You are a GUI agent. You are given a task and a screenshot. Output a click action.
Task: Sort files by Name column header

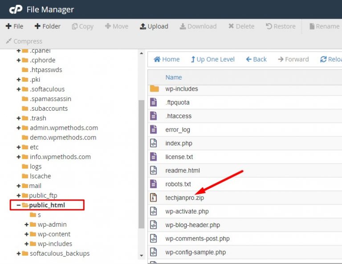tap(174, 77)
